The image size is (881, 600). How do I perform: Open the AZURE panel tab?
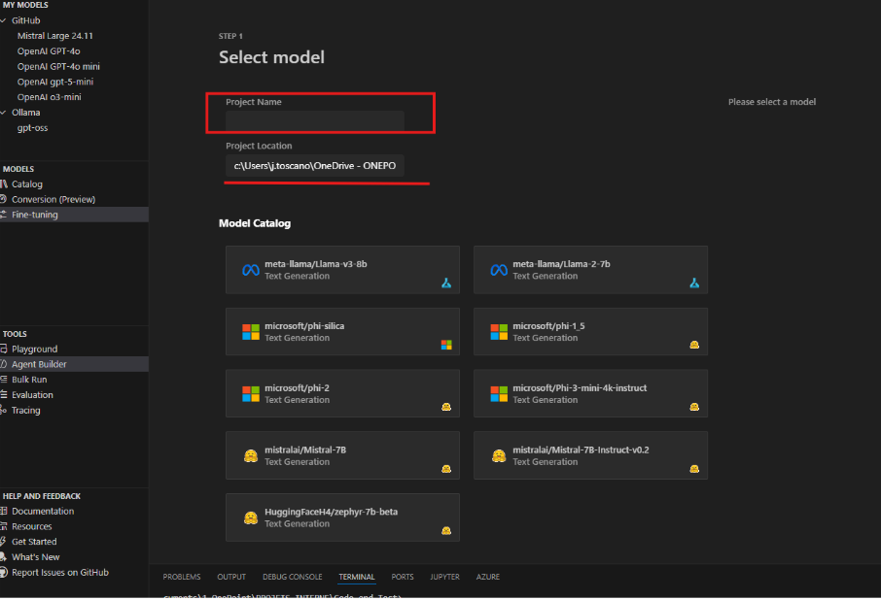pos(488,577)
